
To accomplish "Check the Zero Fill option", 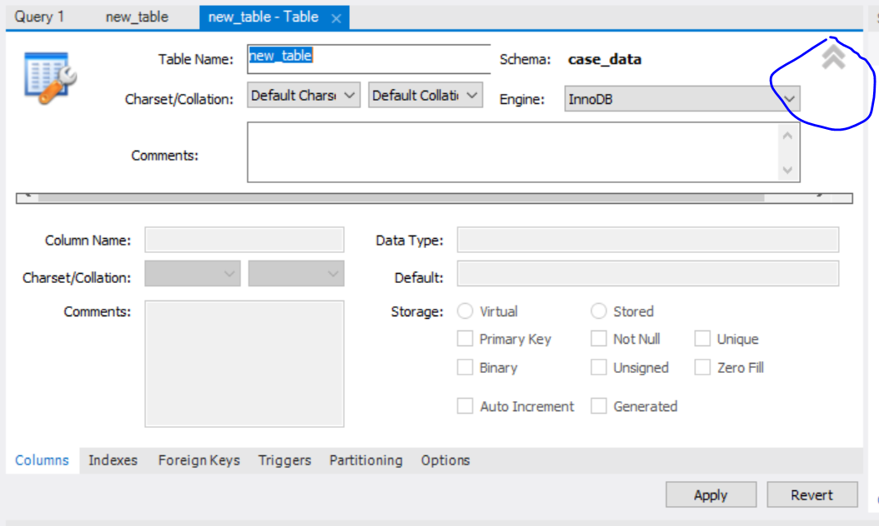I will coord(702,367).
